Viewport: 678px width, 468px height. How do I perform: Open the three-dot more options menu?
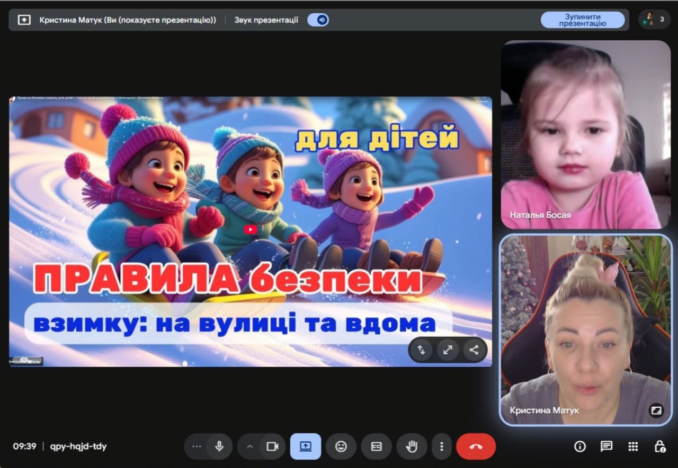coord(442,446)
